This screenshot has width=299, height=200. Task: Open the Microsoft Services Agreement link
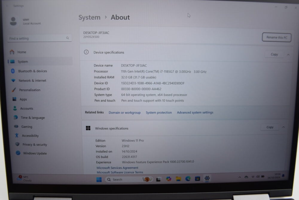point(117,168)
